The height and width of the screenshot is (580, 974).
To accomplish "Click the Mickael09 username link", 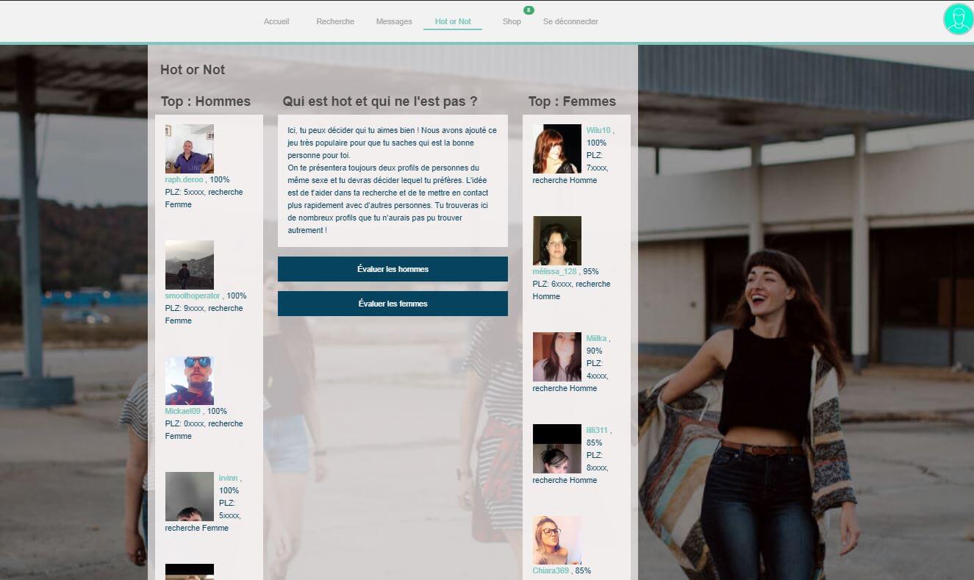I will (x=182, y=411).
